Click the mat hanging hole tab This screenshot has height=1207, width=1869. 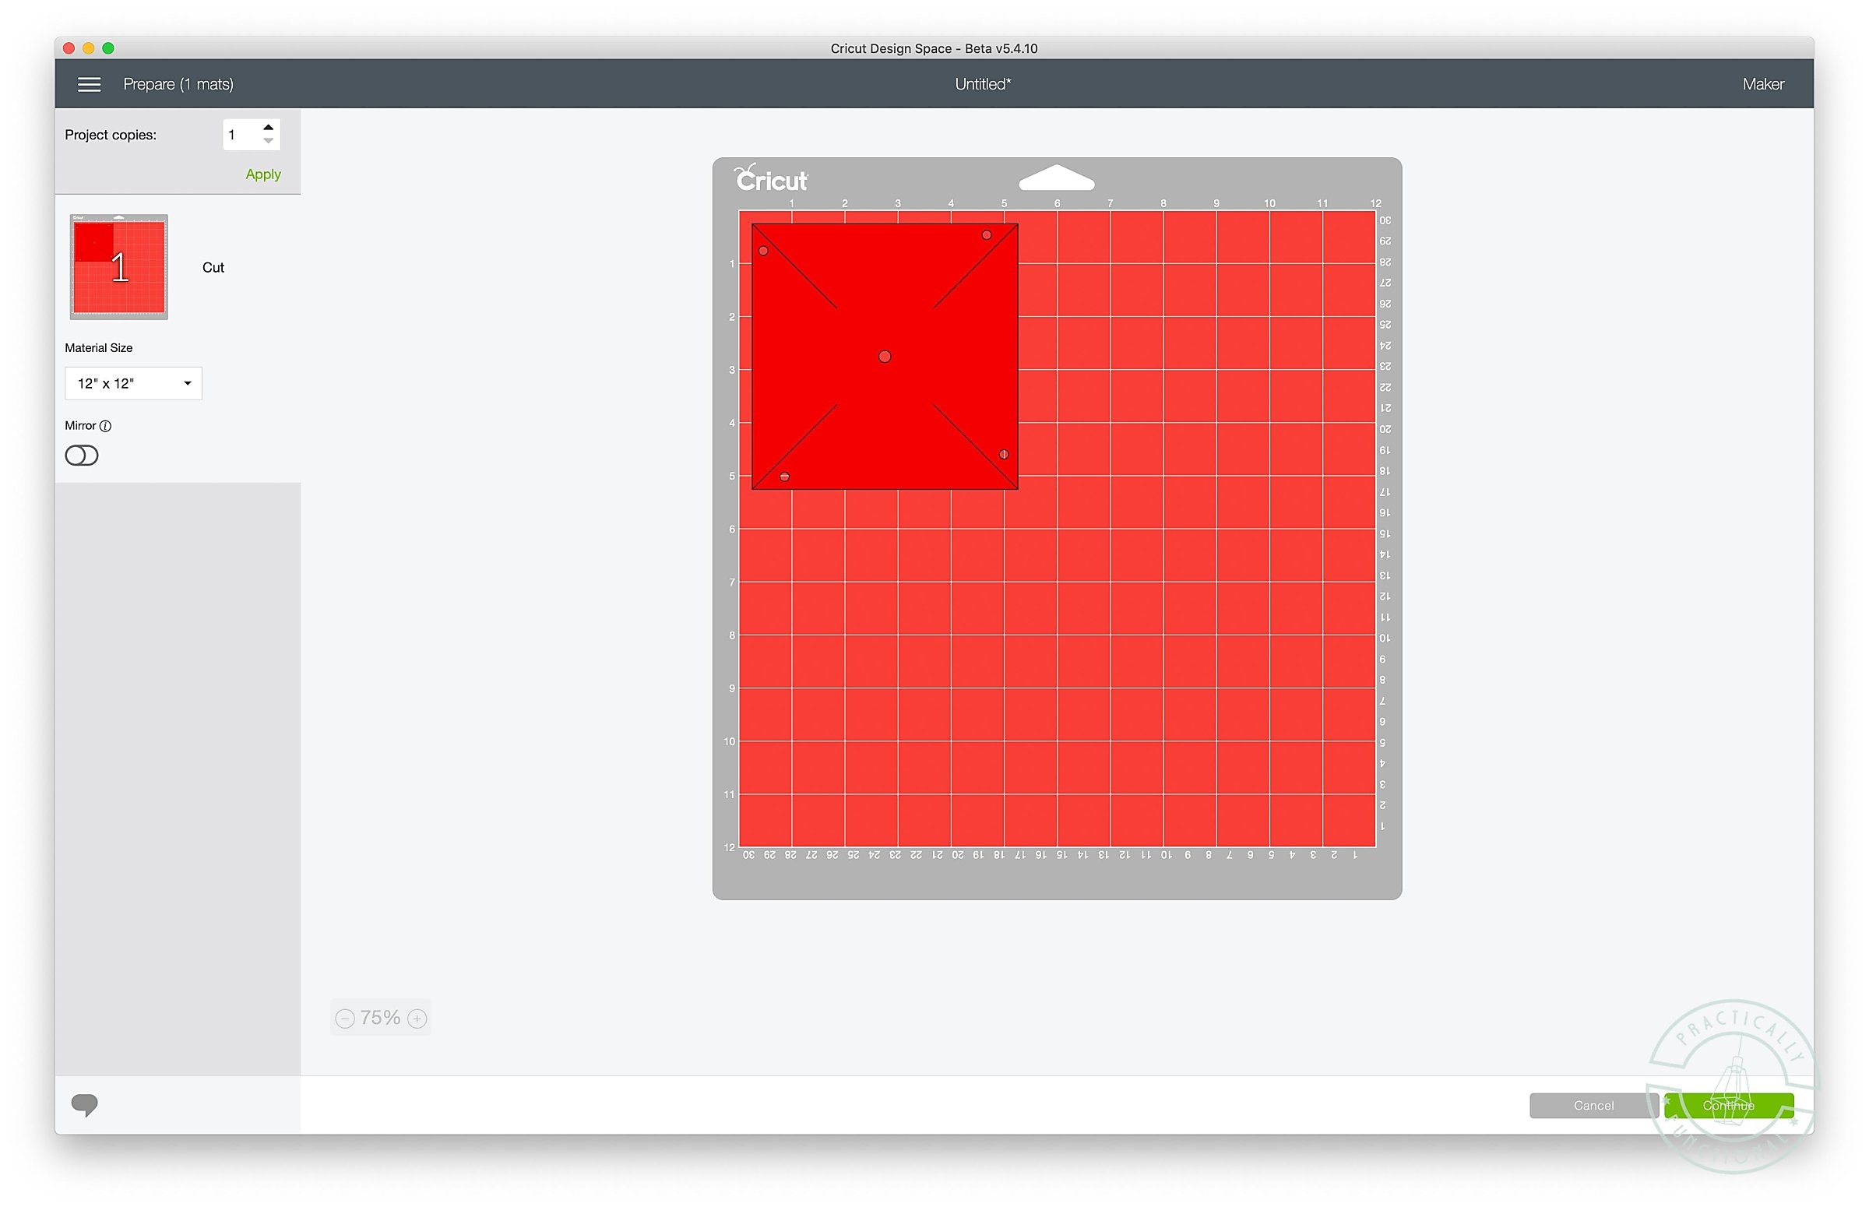(x=1055, y=178)
